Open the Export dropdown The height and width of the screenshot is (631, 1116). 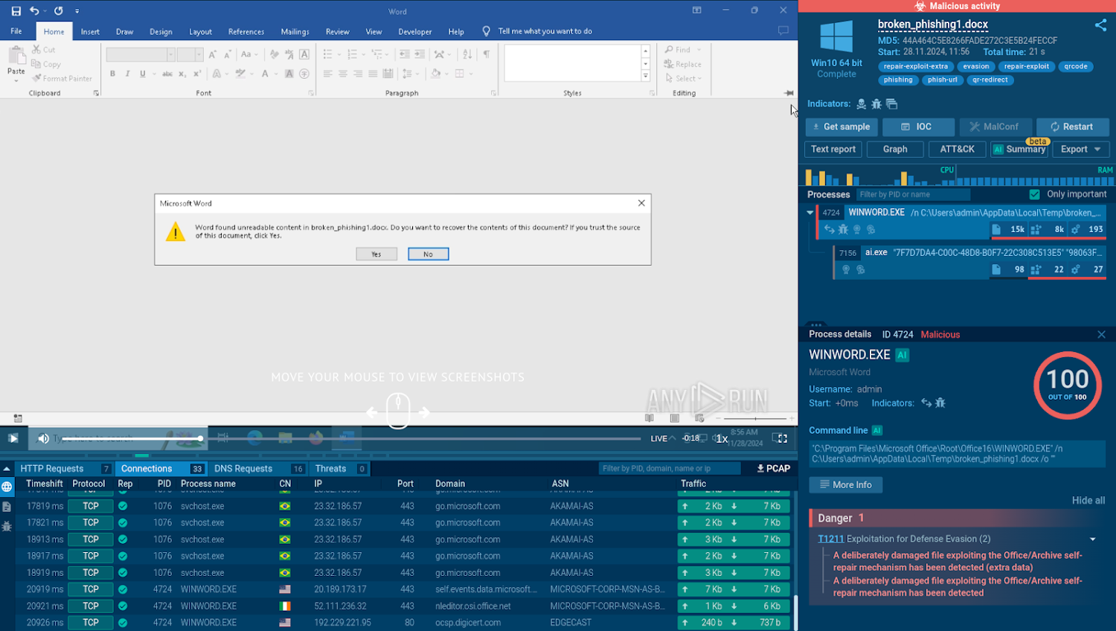(x=1080, y=150)
